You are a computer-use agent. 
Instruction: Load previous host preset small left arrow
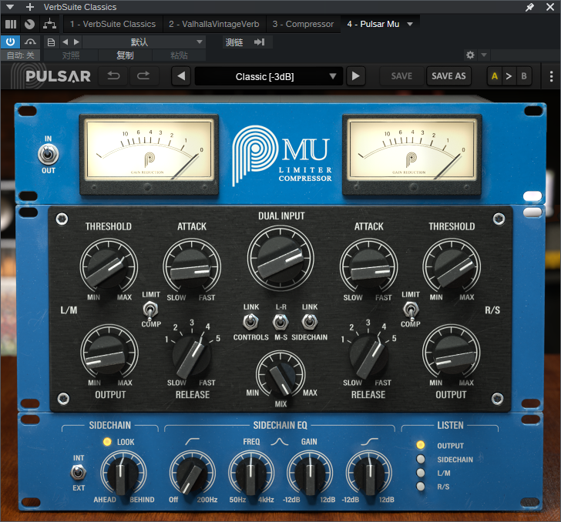(65, 42)
